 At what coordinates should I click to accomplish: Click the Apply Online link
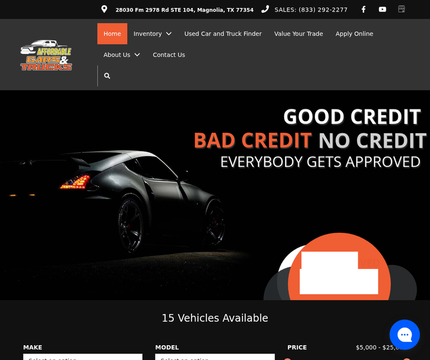click(354, 34)
